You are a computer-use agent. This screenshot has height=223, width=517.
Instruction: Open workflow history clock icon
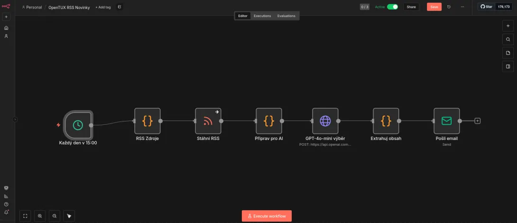(449, 7)
